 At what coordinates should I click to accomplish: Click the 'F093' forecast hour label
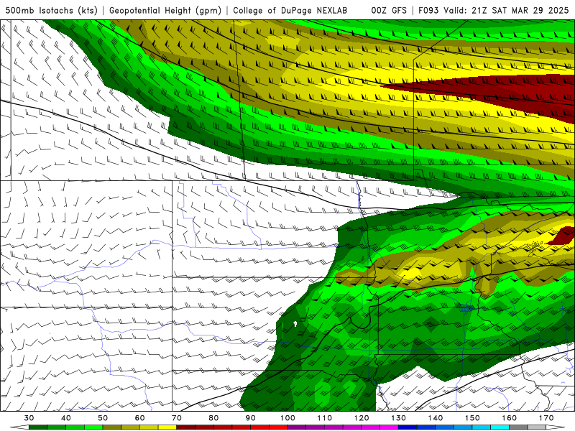tap(428, 10)
